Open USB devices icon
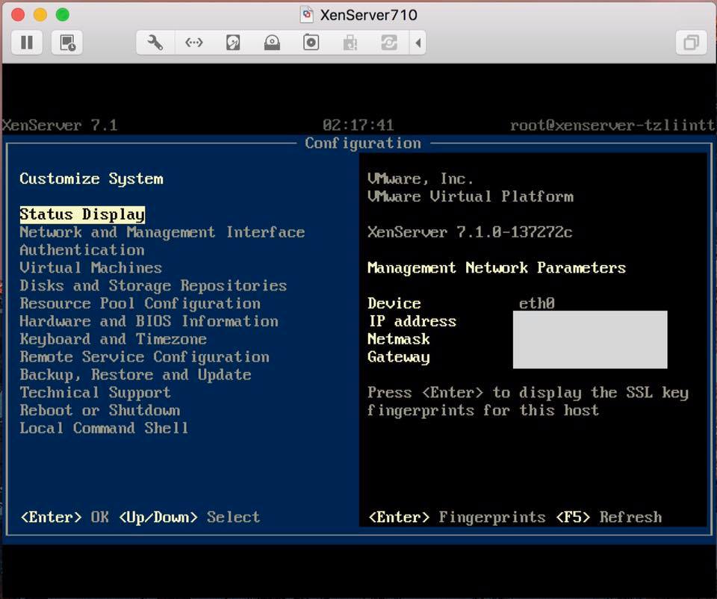The image size is (717, 599). pos(350,43)
